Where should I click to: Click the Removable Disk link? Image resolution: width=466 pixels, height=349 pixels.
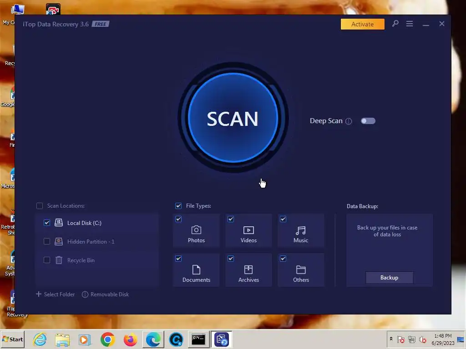pyautogui.click(x=110, y=294)
